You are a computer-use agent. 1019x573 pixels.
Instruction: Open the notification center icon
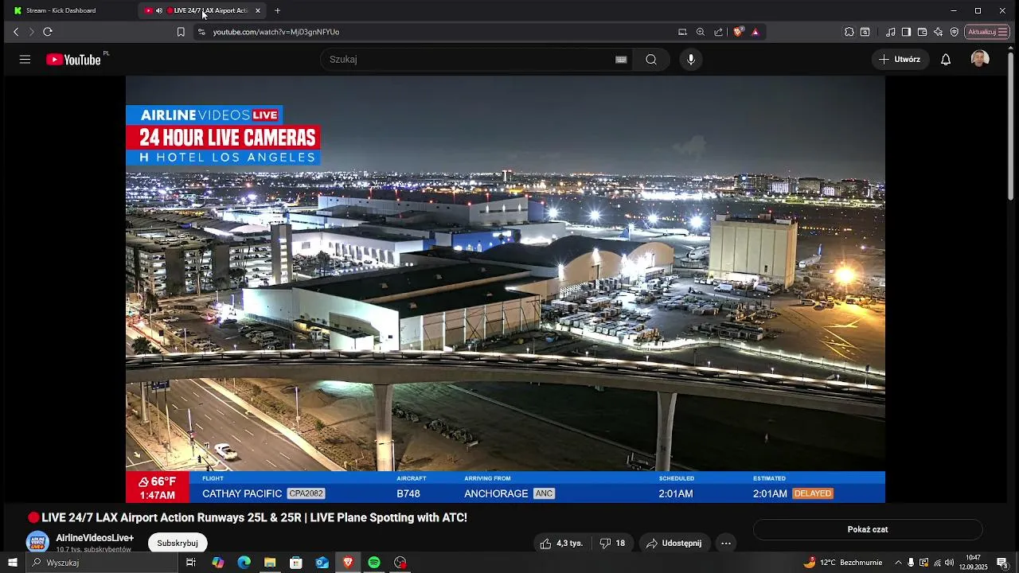(x=1002, y=563)
